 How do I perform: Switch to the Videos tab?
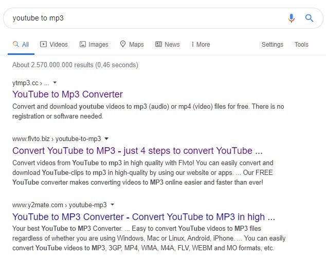tap(54, 45)
